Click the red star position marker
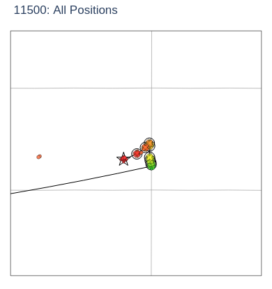Viewport: 272px width, 289px height. click(123, 159)
